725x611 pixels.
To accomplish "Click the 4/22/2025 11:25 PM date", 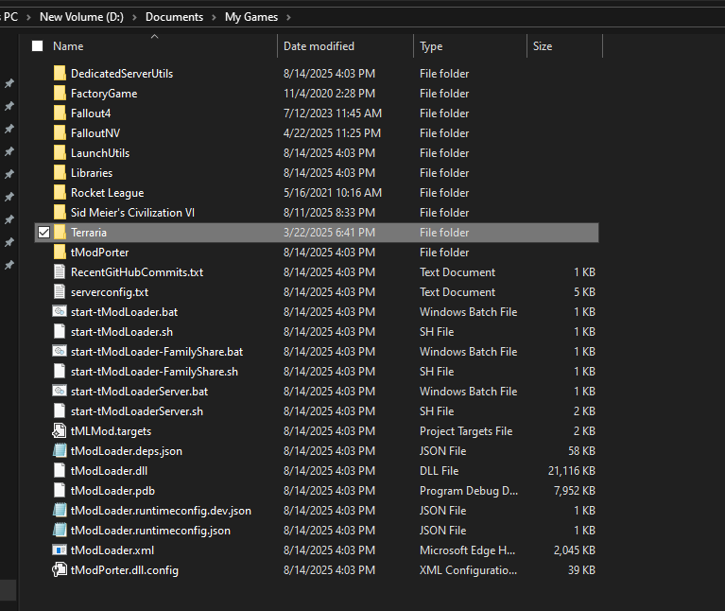I will [332, 132].
